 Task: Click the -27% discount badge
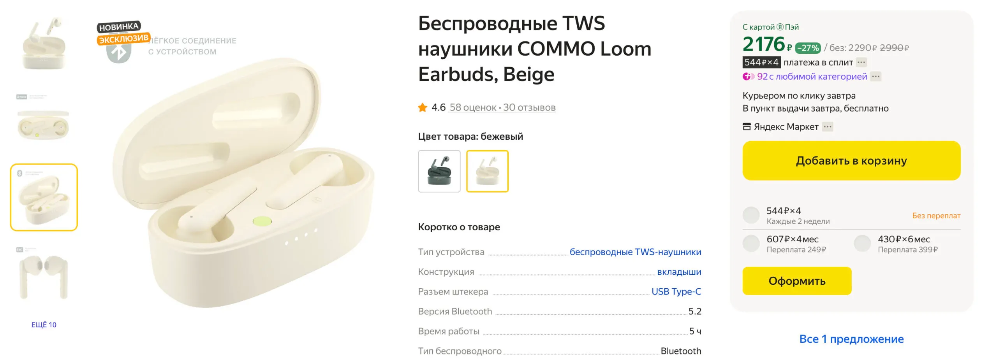click(808, 48)
